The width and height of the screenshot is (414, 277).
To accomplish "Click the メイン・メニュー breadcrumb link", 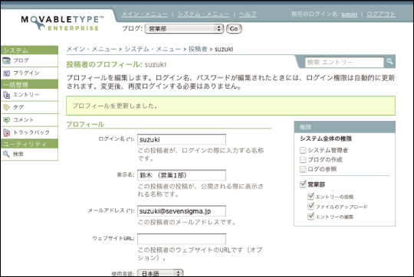I will click(x=91, y=49).
